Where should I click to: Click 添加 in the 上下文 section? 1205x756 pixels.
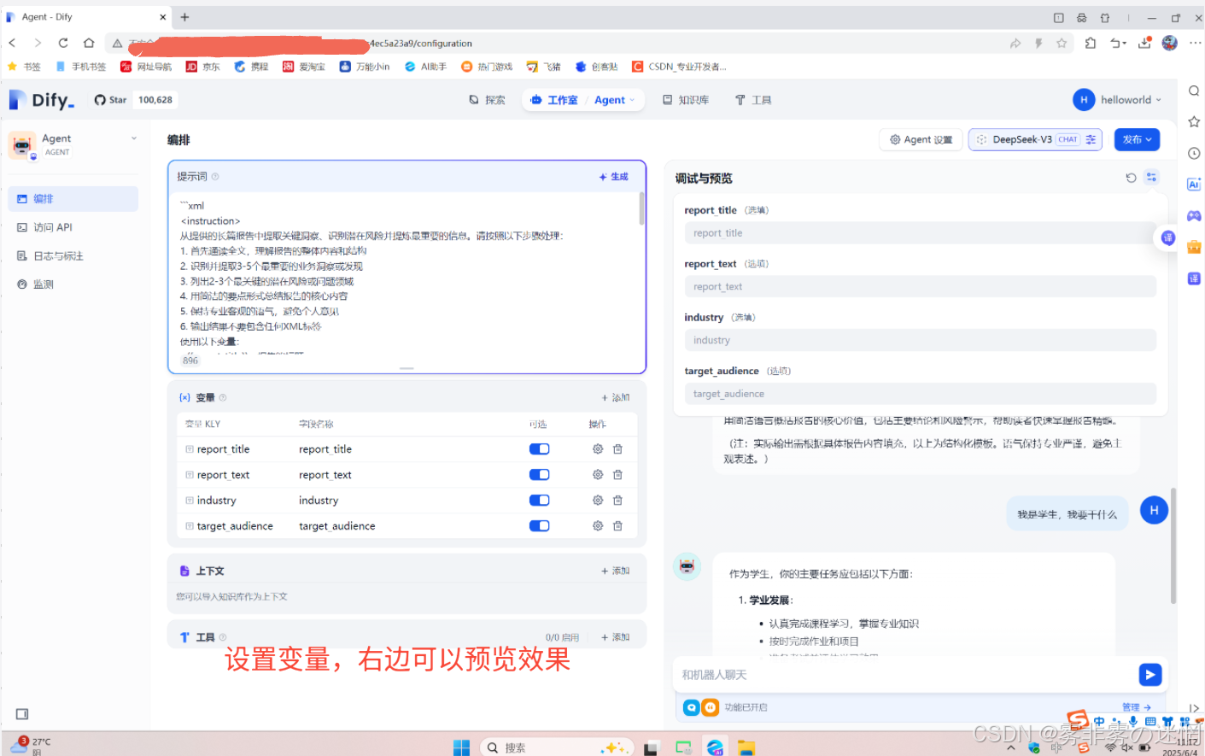(615, 571)
